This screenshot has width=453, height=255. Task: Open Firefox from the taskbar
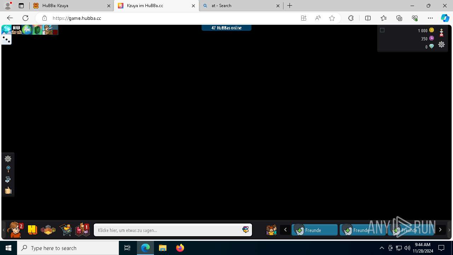tap(180, 248)
